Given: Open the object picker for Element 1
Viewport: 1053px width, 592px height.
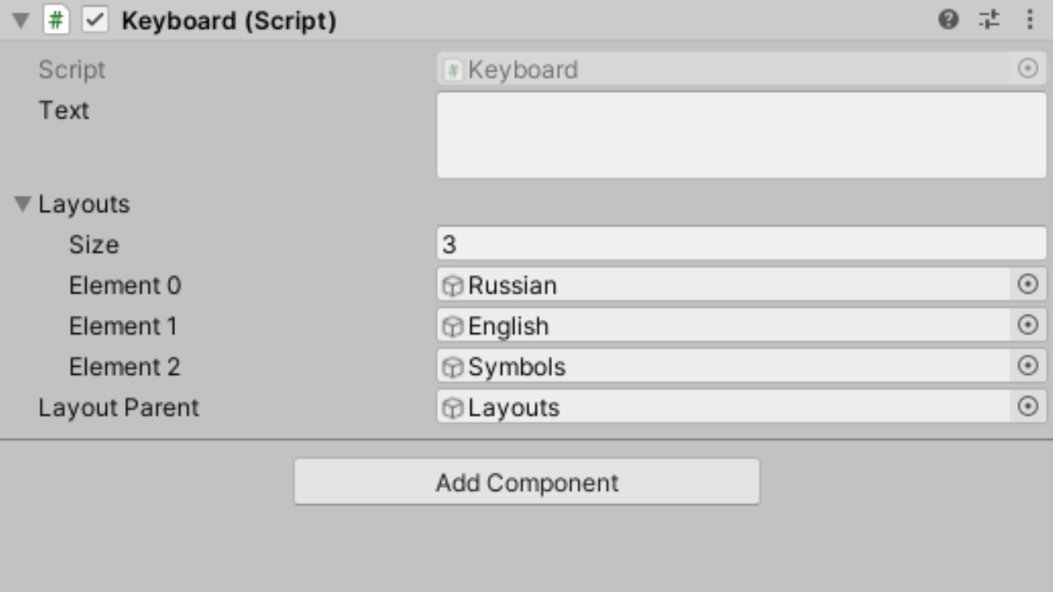Looking at the screenshot, I should [1028, 326].
